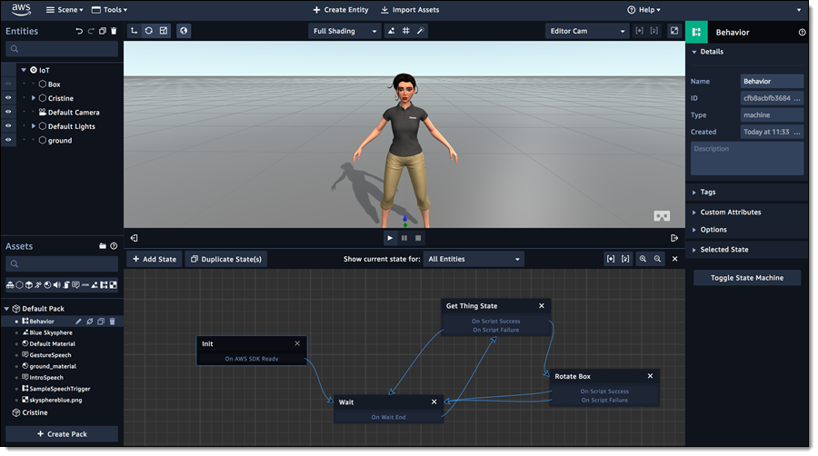Click the Add State button
Screen dimensions: 818x456
point(155,259)
